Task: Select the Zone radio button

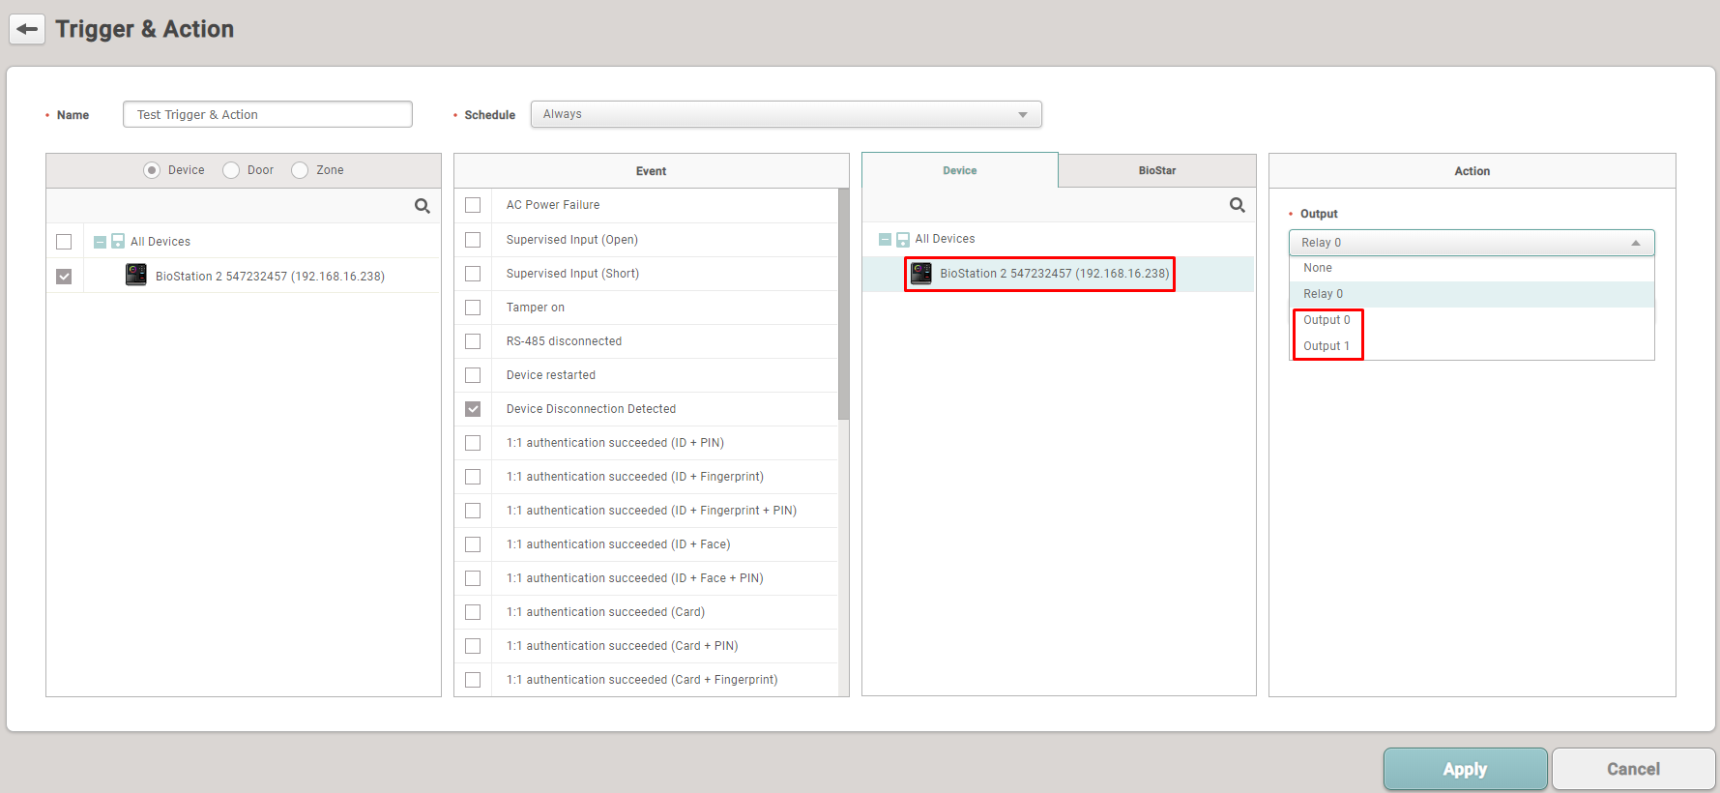Action: pos(300,170)
